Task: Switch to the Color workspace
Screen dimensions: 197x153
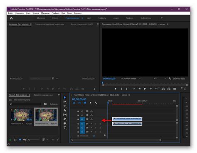Action: [x=89, y=18]
